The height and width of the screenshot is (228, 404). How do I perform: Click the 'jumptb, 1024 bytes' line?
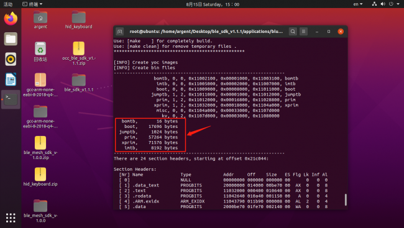pyautogui.click(x=149, y=132)
